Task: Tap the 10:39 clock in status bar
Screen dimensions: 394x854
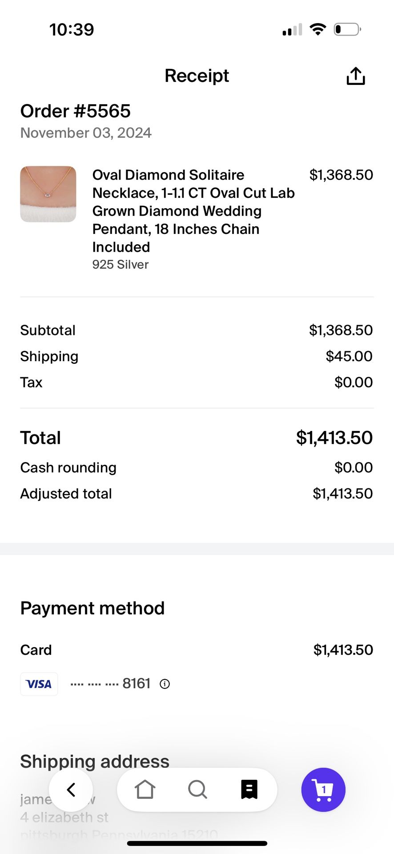Action: click(72, 30)
